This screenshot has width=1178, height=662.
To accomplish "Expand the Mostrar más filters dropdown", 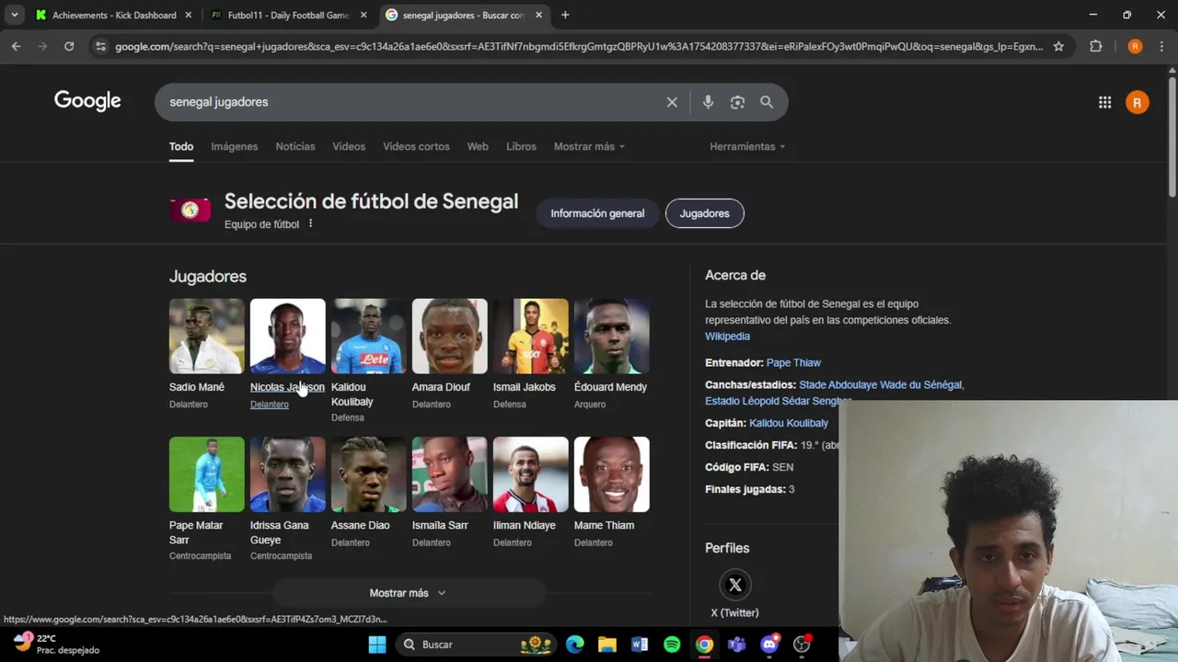I will tap(589, 146).
